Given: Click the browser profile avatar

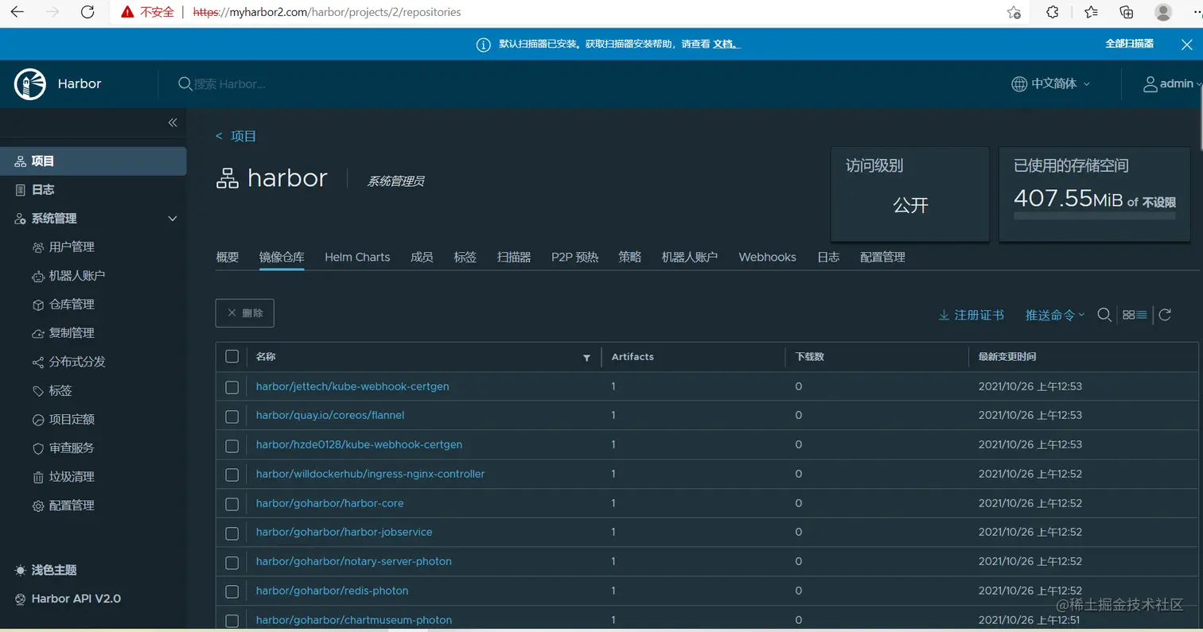Looking at the screenshot, I should pyautogui.click(x=1163, y=12).
